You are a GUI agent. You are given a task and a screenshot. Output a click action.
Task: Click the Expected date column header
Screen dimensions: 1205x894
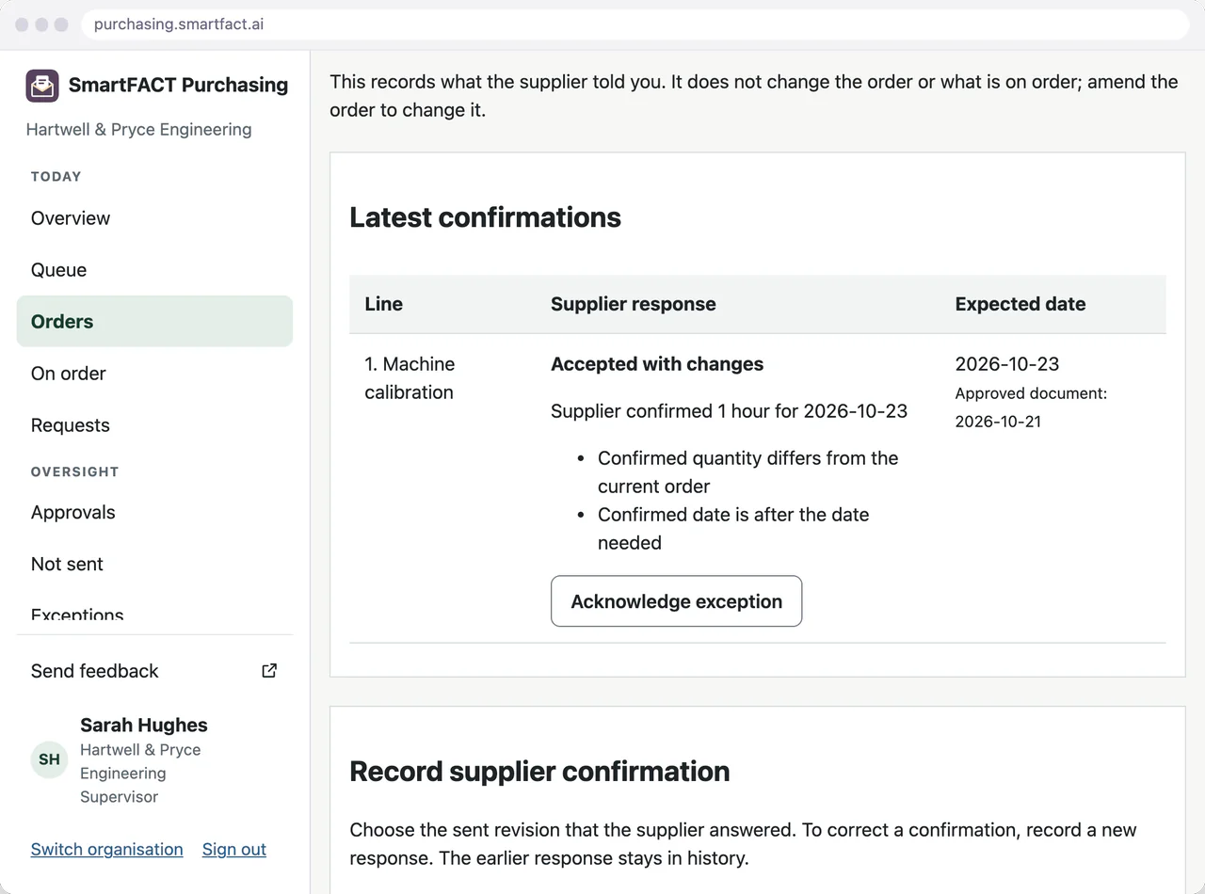tap(1020, 304)
